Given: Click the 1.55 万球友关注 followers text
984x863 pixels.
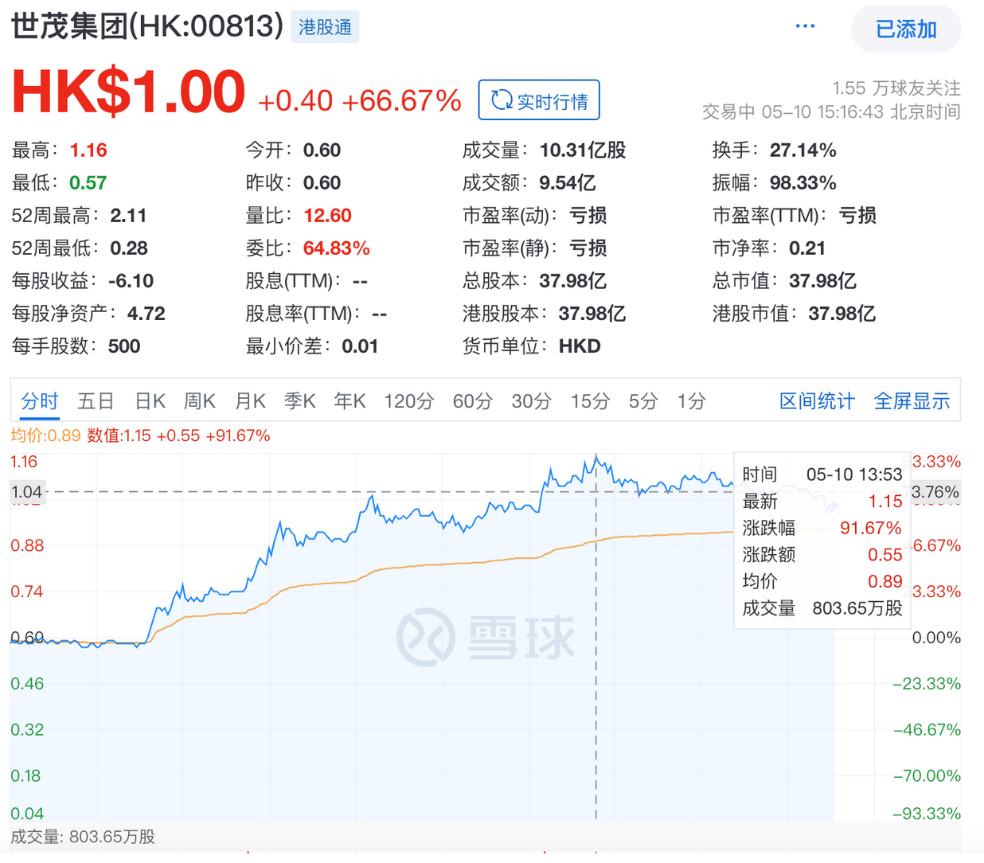Looking at the screenshot, I should (x=896, y=88).
